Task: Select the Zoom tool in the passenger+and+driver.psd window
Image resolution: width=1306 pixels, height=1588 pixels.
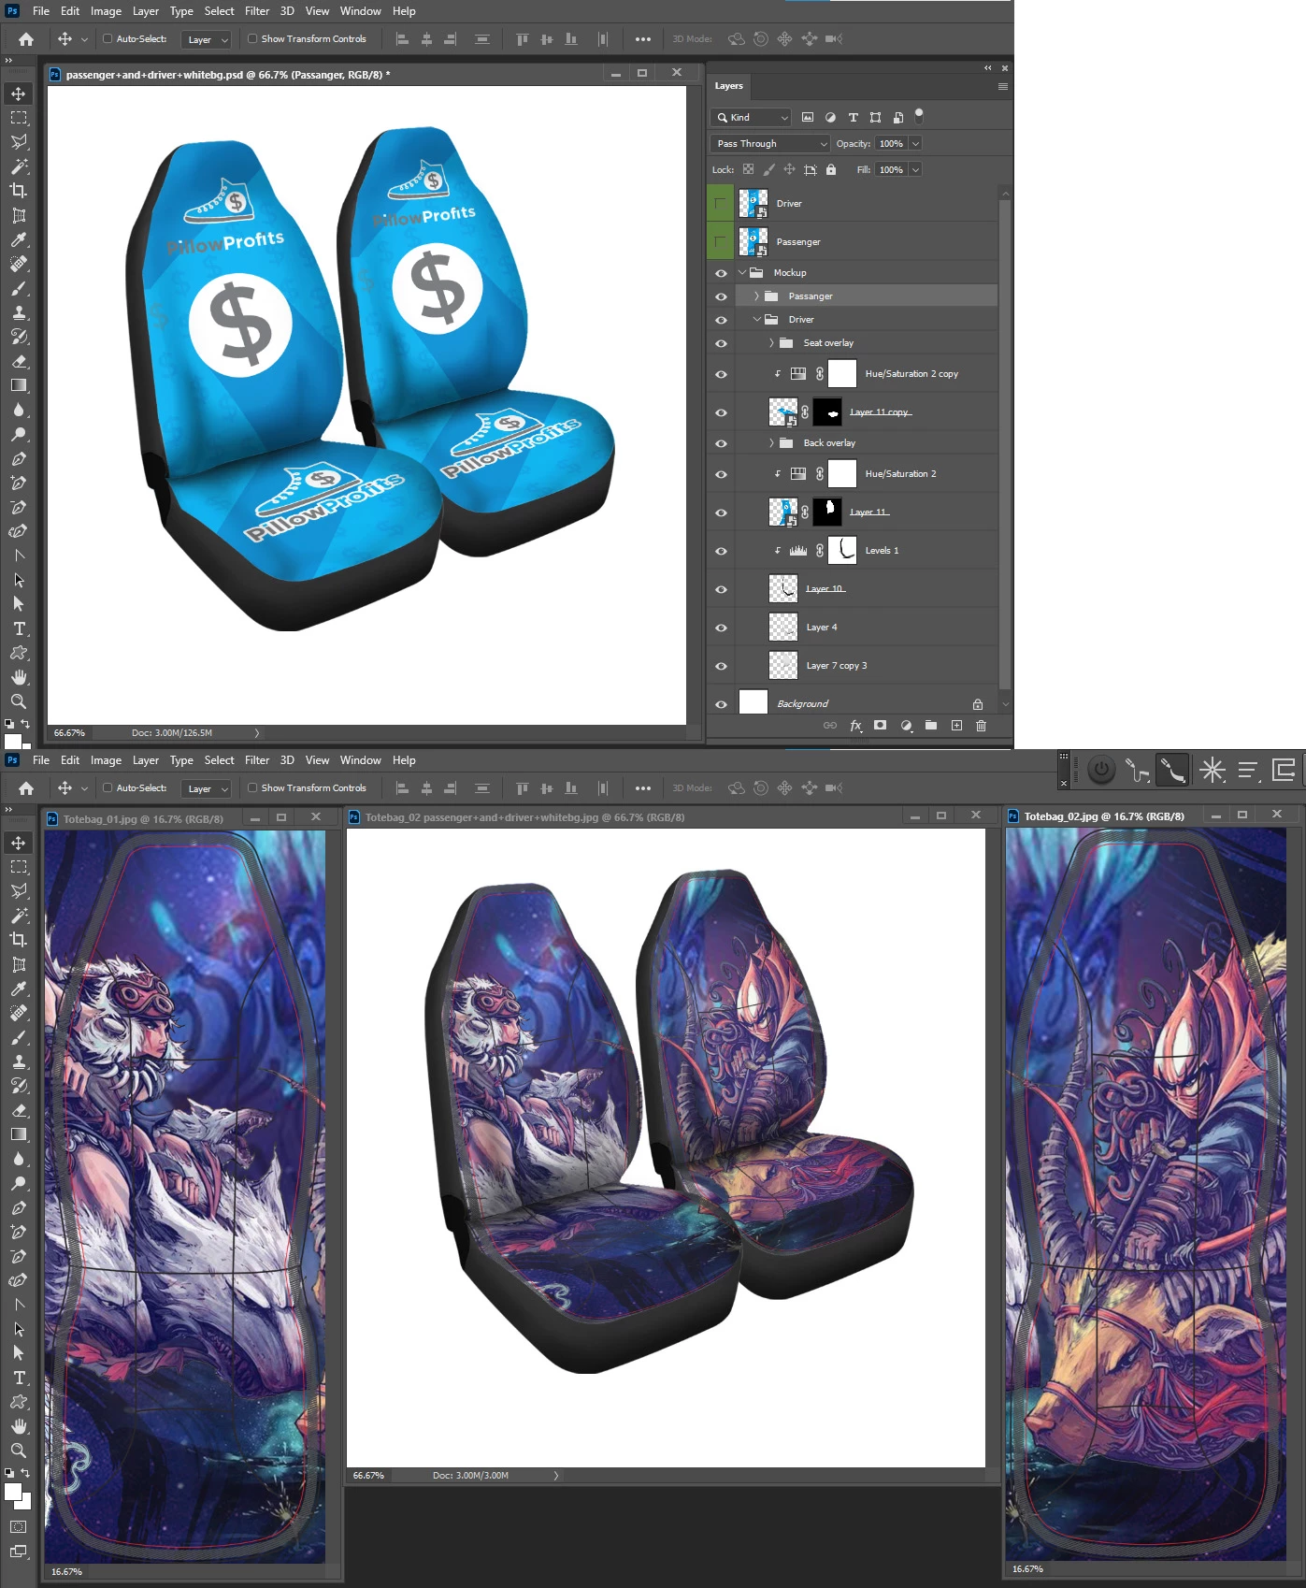Action: click(x=18, y=701)
